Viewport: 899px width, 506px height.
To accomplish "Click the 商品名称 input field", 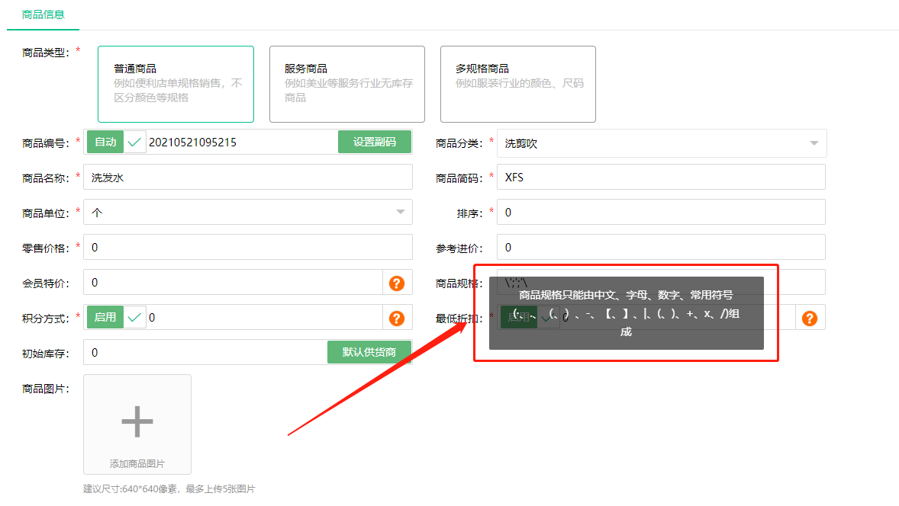I will click(247, 178).
